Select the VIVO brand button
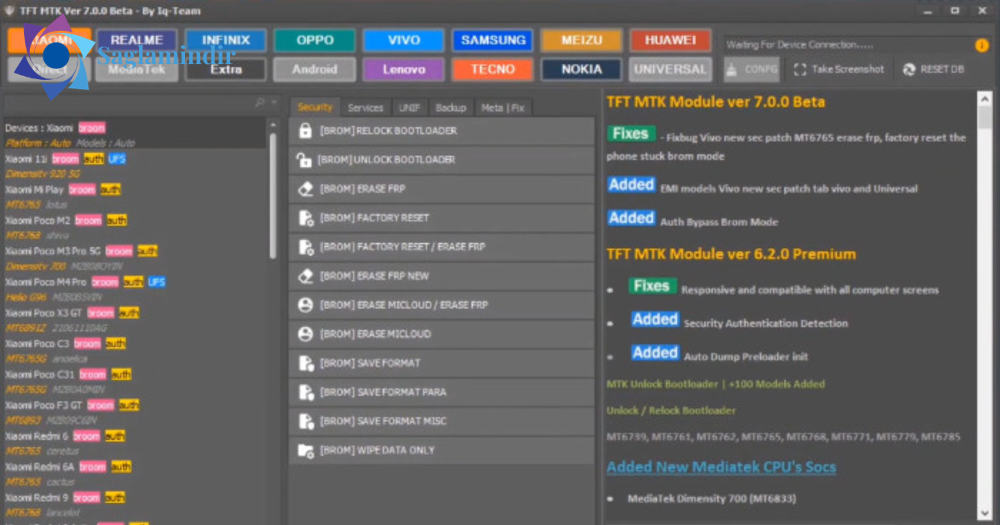Screen dimensions: 1000x525 tap(403, 40)
